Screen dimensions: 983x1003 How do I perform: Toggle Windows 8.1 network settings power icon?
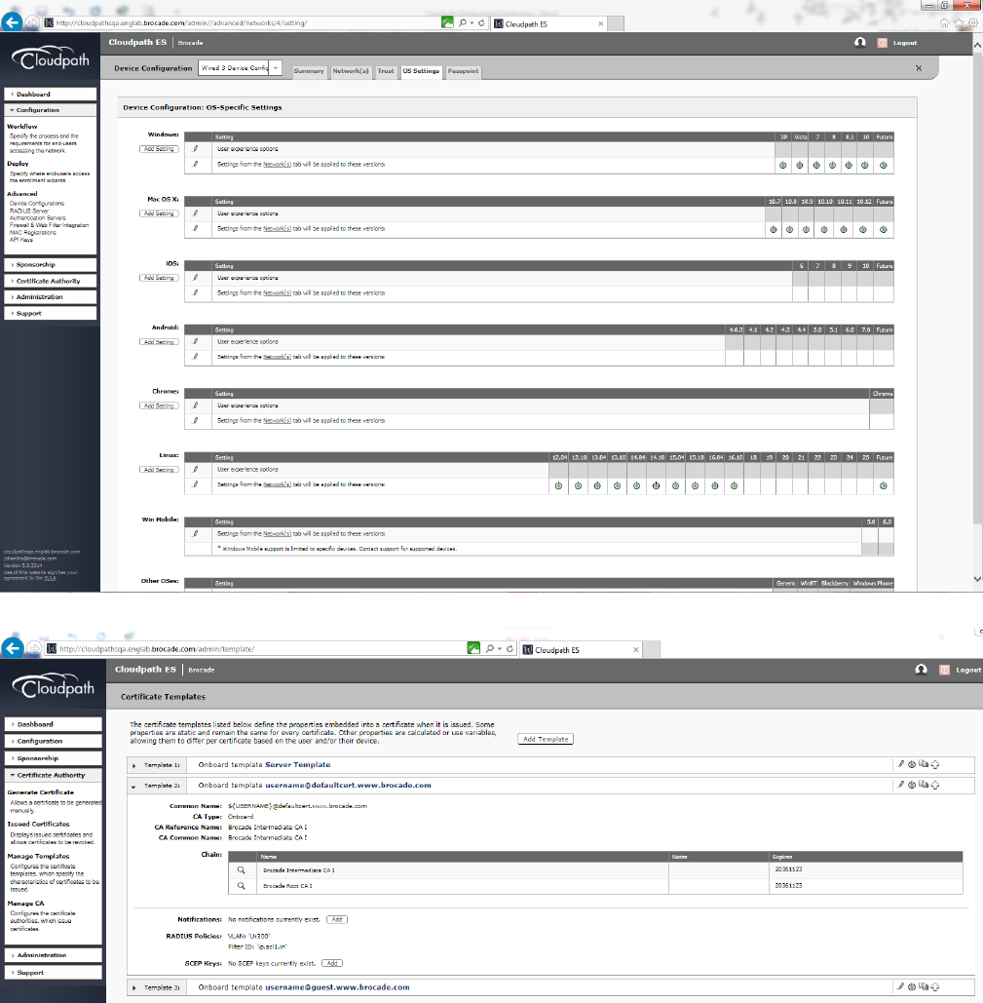(849, 165)
